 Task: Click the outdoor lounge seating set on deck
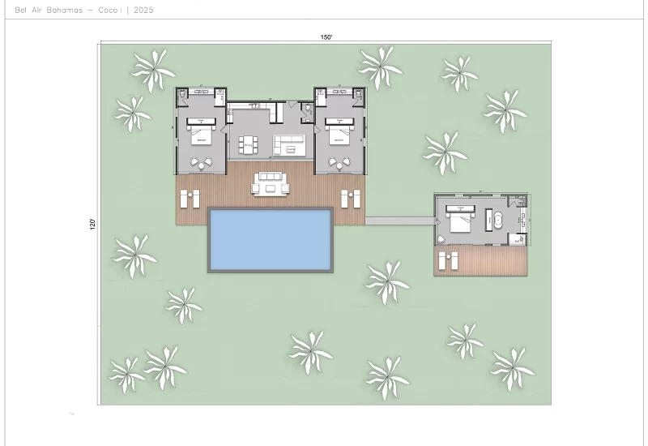[x=271, y=184]
